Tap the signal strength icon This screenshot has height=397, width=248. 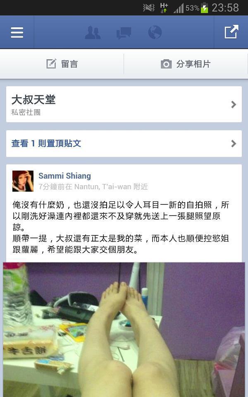coord(179,8)
